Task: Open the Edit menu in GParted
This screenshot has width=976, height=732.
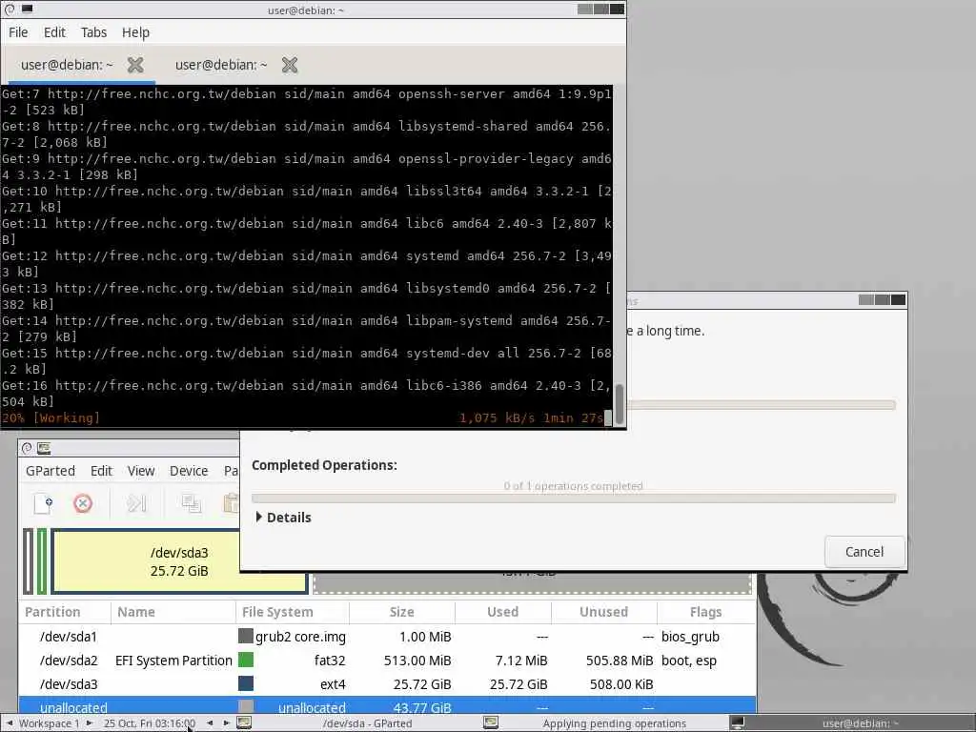Action: point(101,471)
